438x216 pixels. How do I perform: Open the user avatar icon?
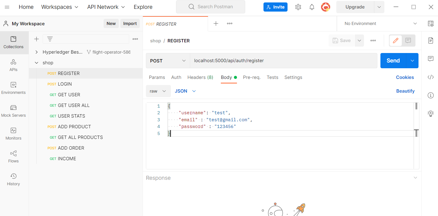coord(326,7)
